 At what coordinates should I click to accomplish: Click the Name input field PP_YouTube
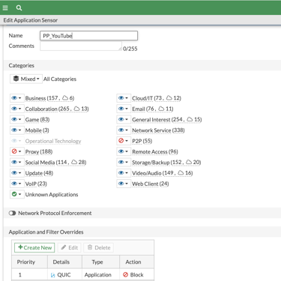pos(88,36)
